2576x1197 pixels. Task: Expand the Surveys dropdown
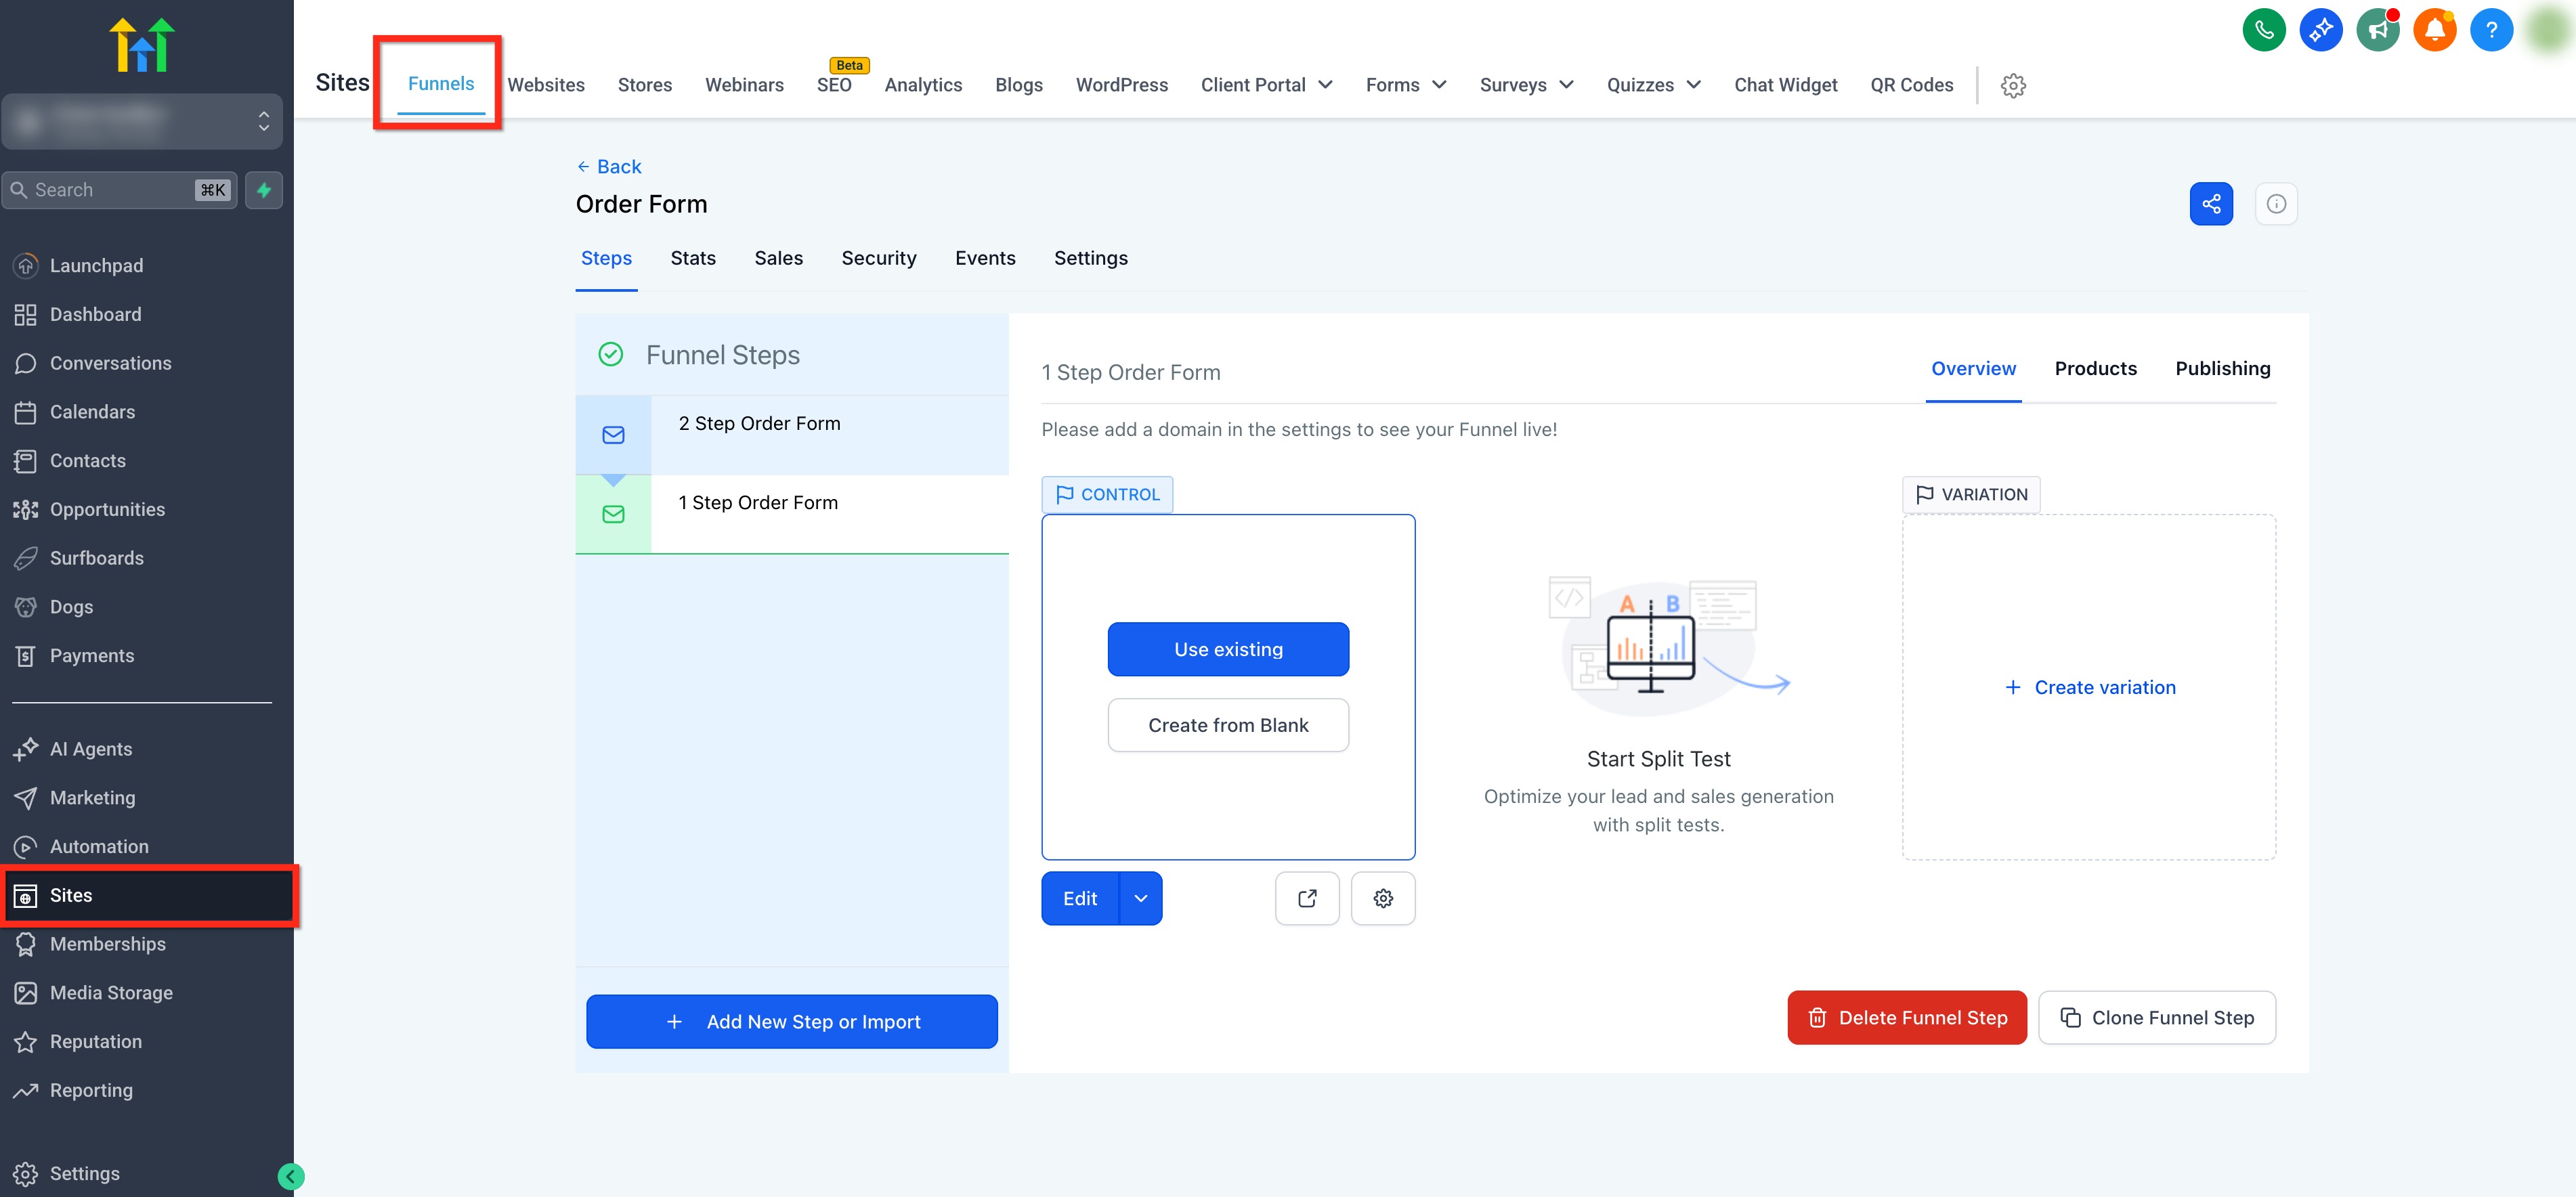click(1526, 85)
